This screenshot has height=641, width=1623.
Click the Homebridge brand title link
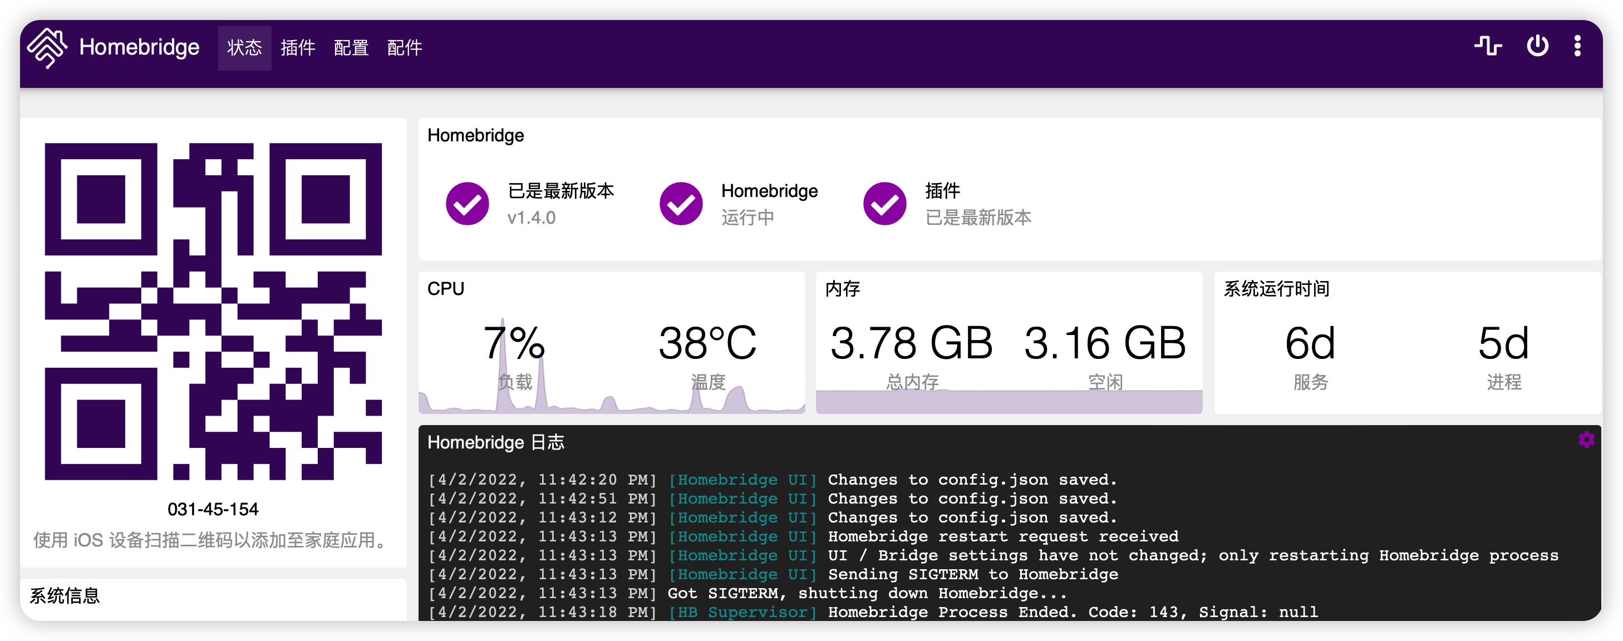pyautogui.click(x=139, y=47)
